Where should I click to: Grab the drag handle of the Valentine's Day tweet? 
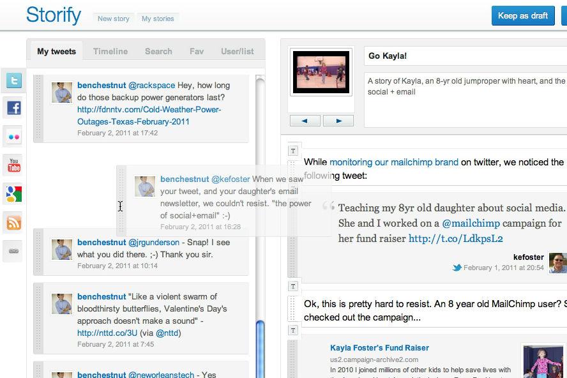(38, 319)
